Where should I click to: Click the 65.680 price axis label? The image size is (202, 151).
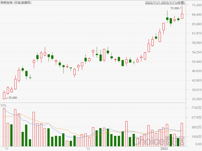click(x=196, y=24)
